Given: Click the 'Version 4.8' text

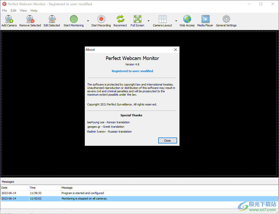Looking at the screenshot, I should pos(132,64).
